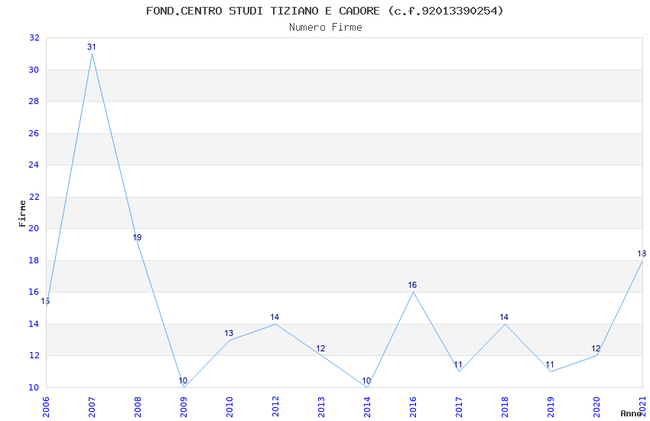Select the 11 data label at 2017
The width and height of the screenshot is (650, 421).
(458, 364)
